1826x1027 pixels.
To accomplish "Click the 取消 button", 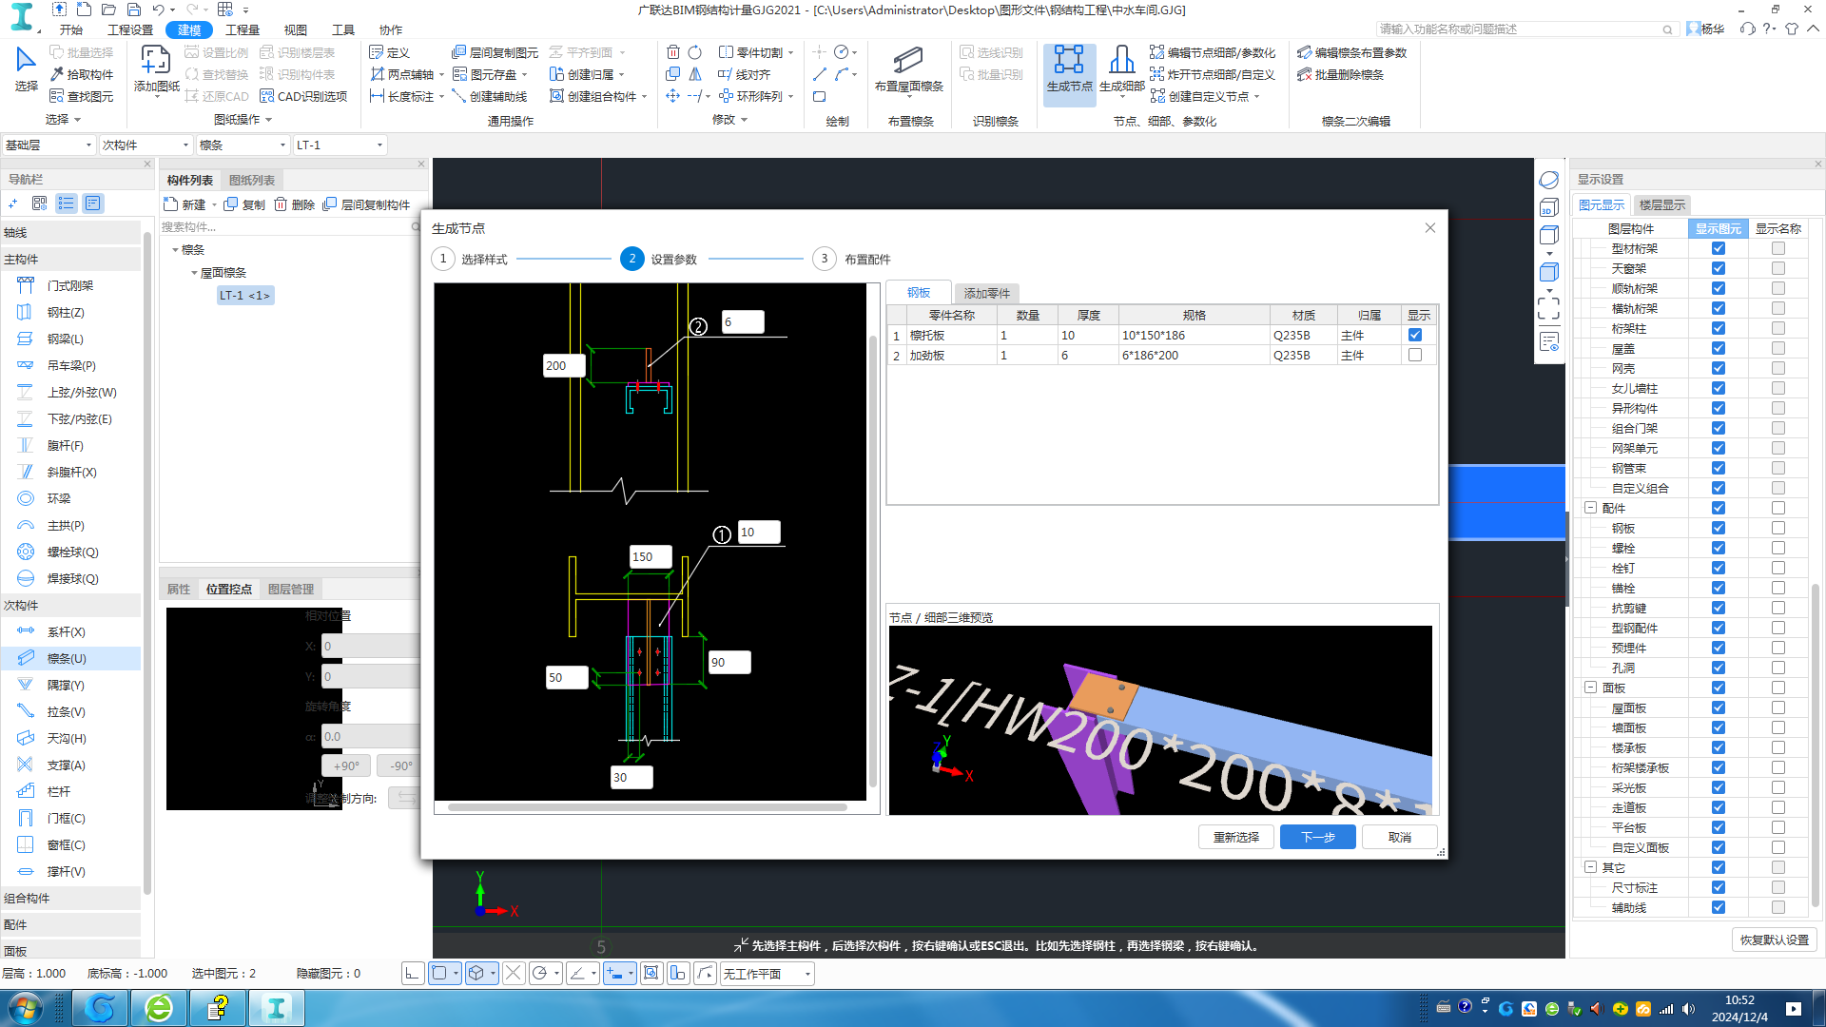I will 1399,837.
